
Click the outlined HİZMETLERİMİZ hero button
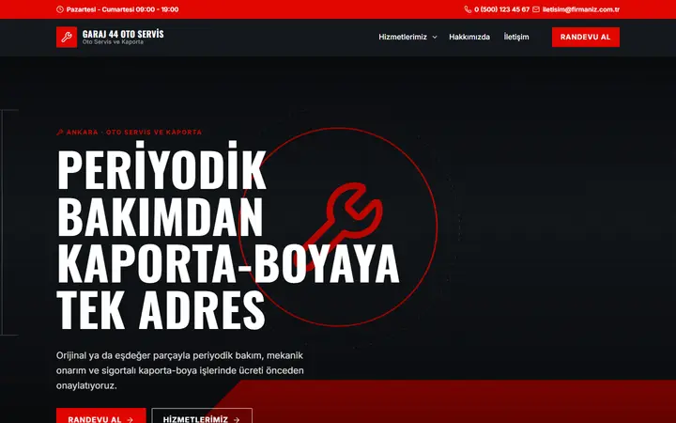coord(202,416)
